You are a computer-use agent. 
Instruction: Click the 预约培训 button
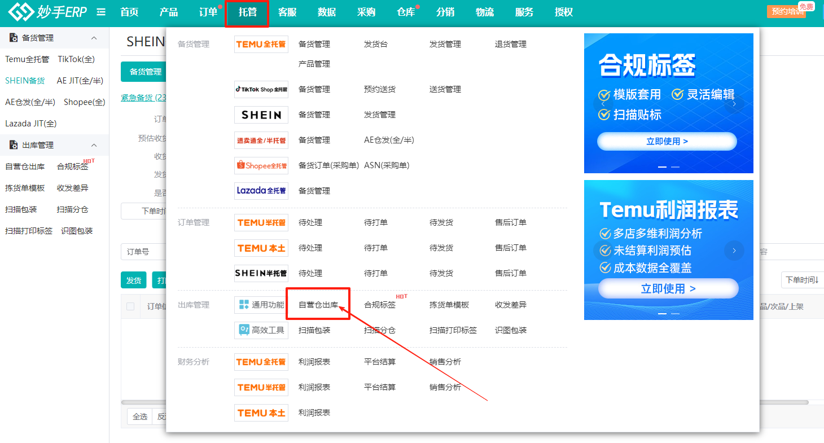coord(786,12)
